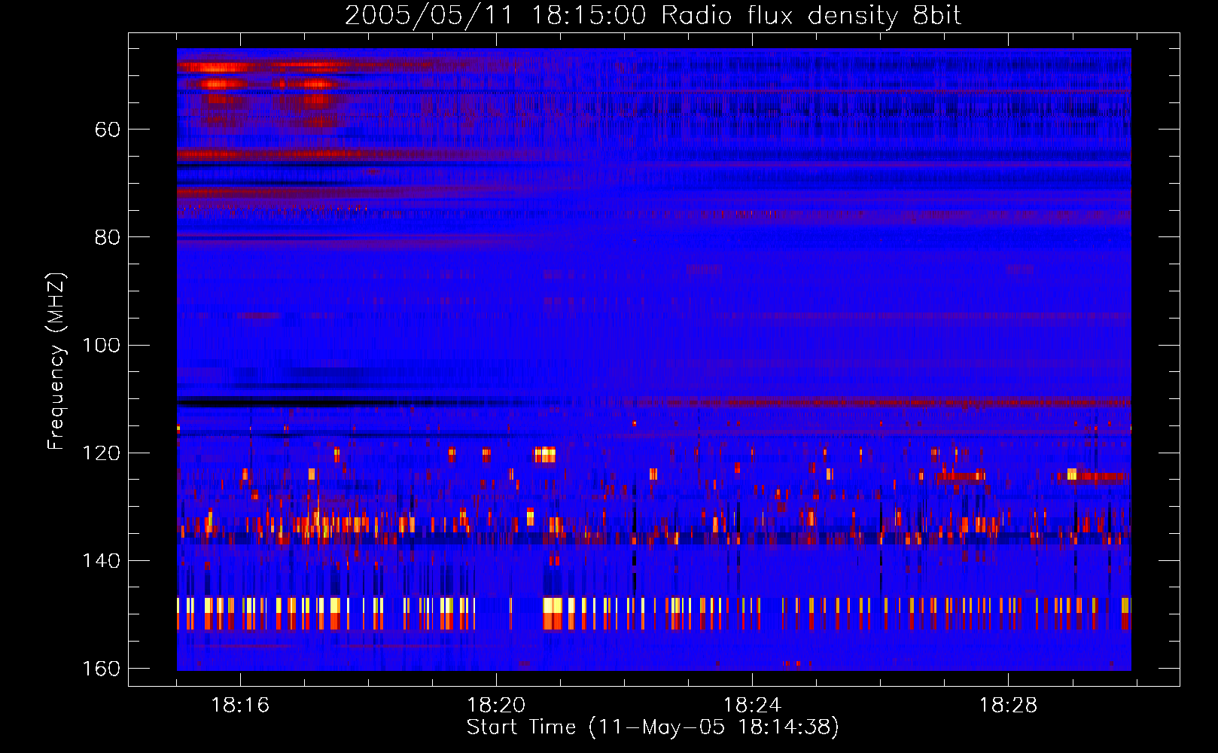
Task: Click the 60 frequency tick label
Action: click(108, 130)
